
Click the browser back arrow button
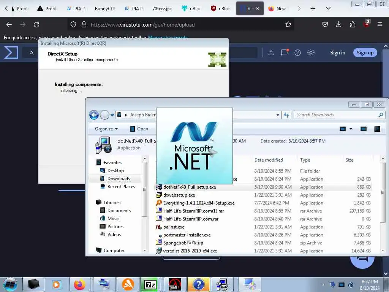pyautogui.click(x=9, y=25)
